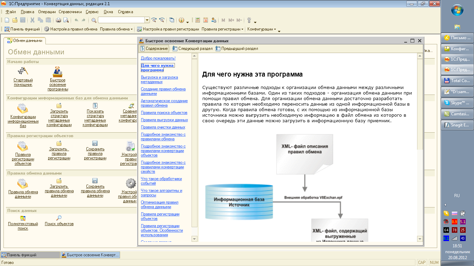Click help content vertical scrollbar down arrow

coord(420,239)
